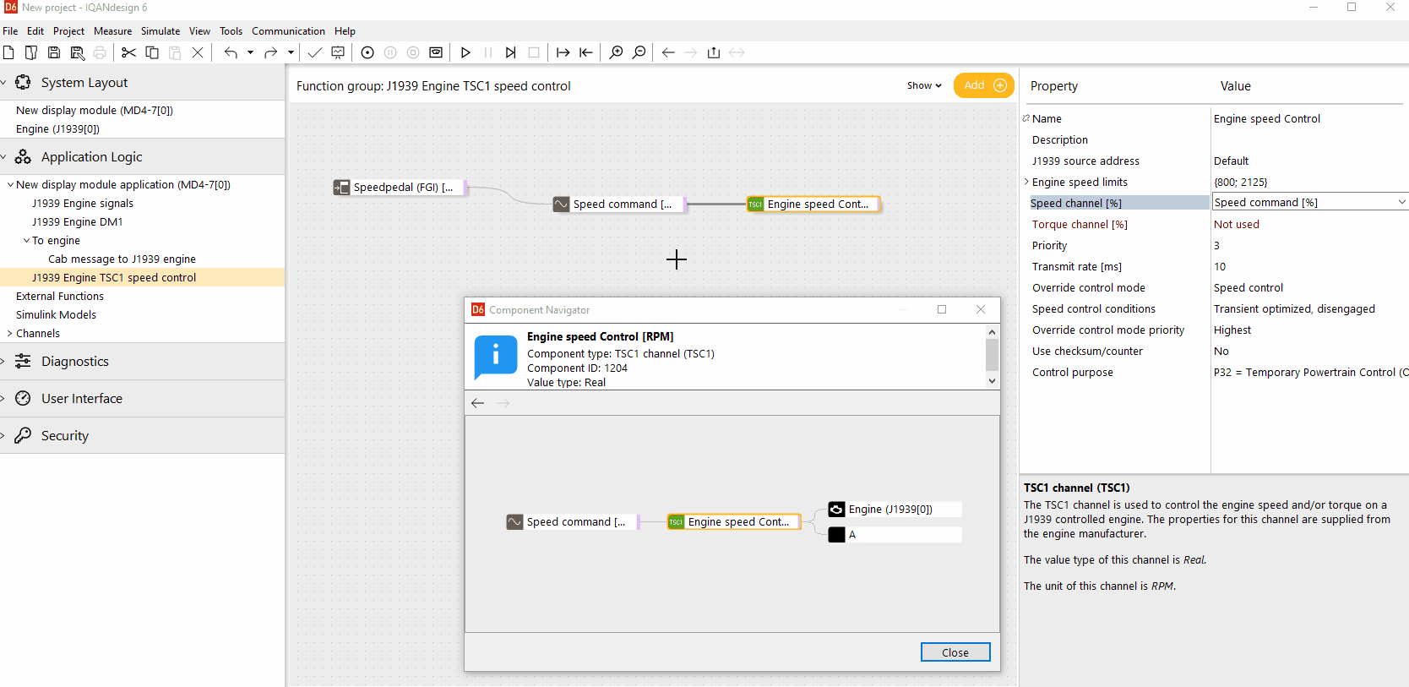This screenshot has height=687, width=1409.
Task: Expand the User Interface section
Action: 3,399
